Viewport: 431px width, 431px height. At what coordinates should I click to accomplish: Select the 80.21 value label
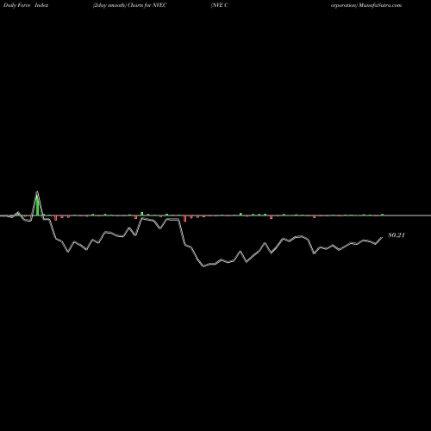click(x=397, y=235)
